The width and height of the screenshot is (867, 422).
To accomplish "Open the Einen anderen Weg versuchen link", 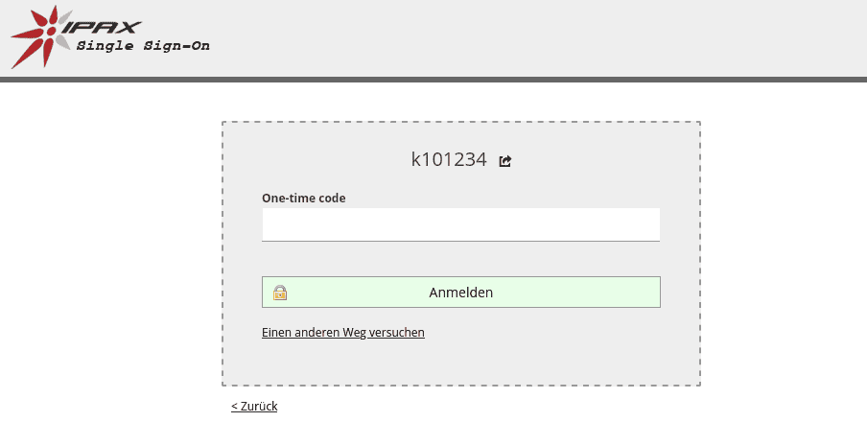I will pyautogui.click(x=342, y=333).
